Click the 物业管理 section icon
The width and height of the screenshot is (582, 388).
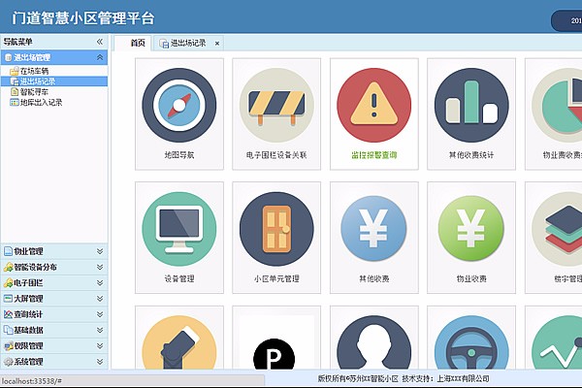(8, 251)
